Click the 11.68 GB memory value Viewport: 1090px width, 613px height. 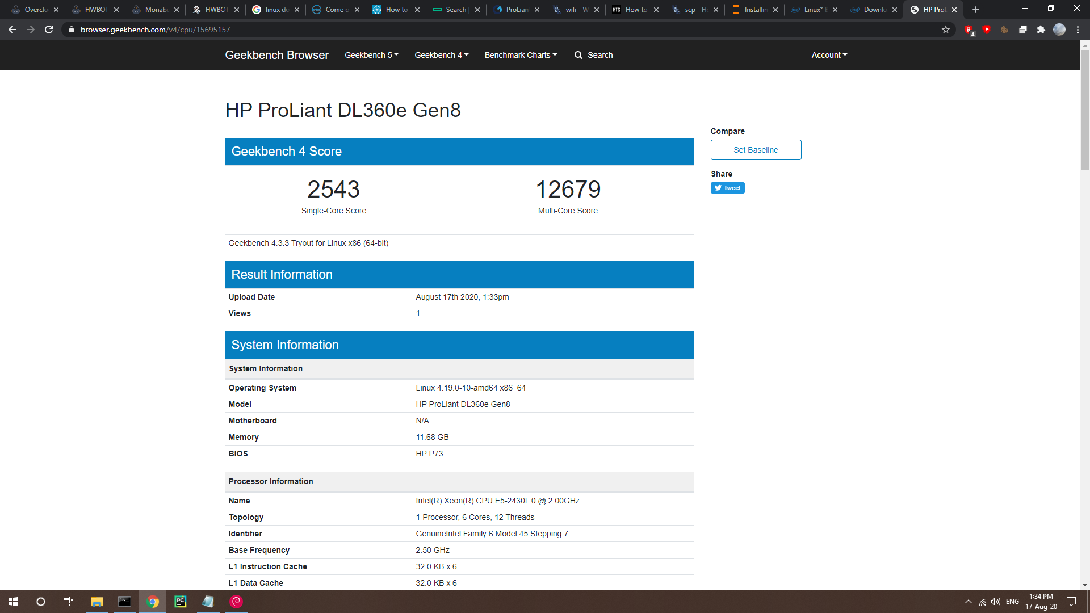coord(432,437)
